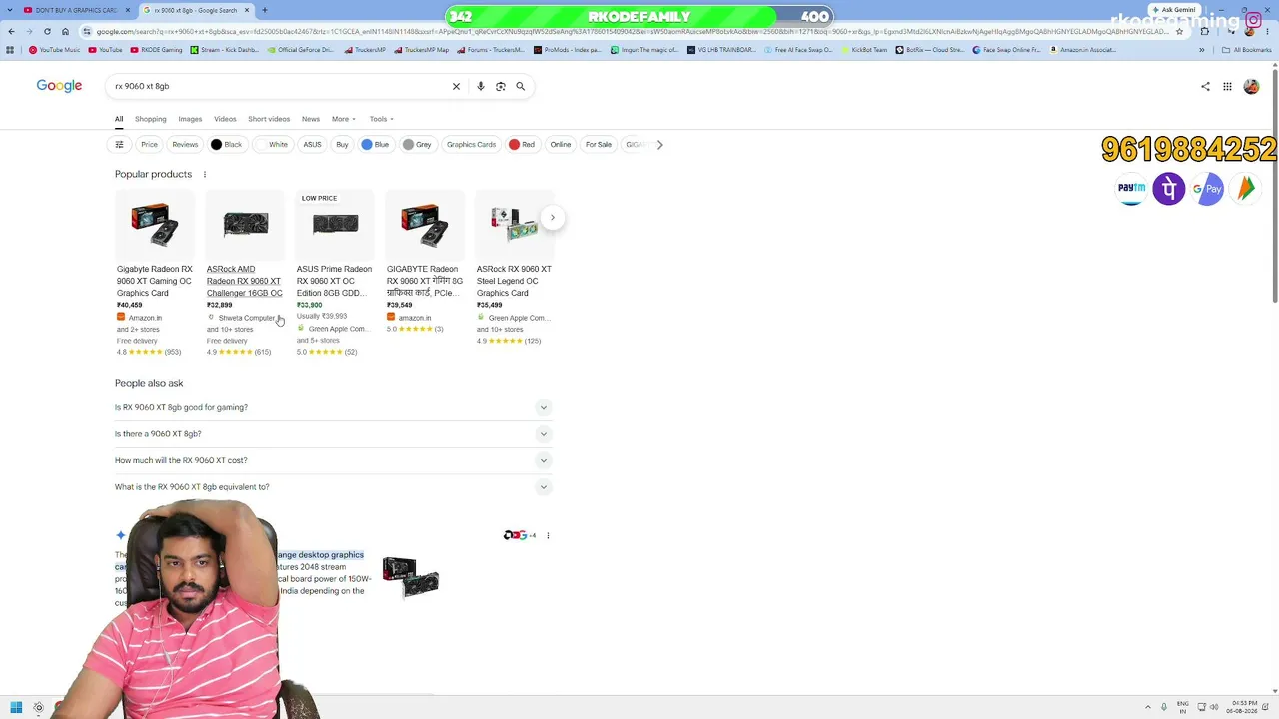Reload the current browser page

tap(47, 31)
